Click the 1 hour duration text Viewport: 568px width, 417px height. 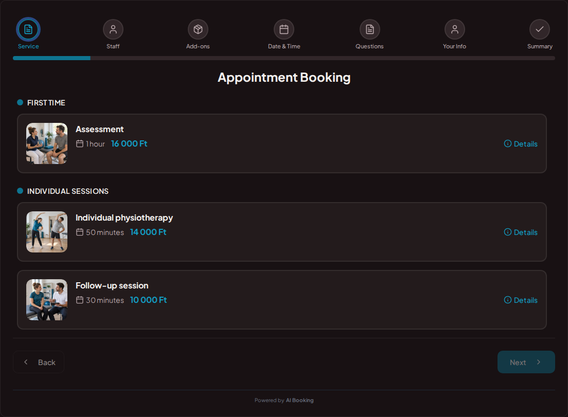[96, 144]
